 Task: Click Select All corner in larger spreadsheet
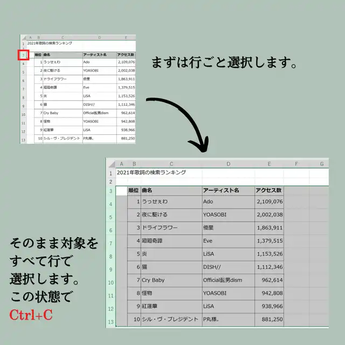tap(111, 164)
